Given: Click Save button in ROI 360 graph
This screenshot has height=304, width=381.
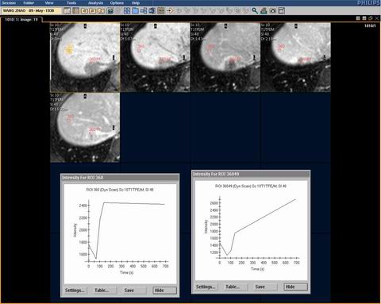Looking at the screenshot, I should (129, 291).
